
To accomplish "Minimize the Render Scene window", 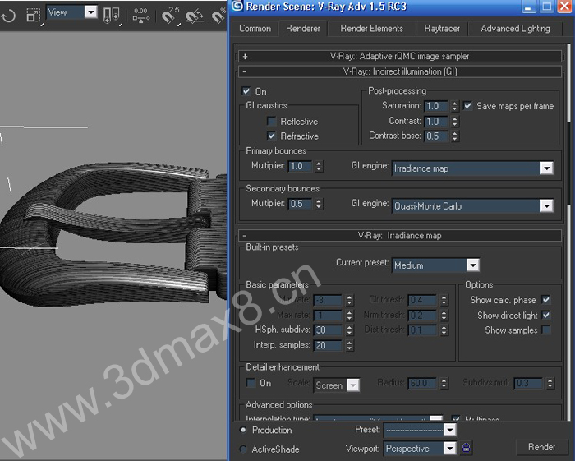I will point(528,7).
